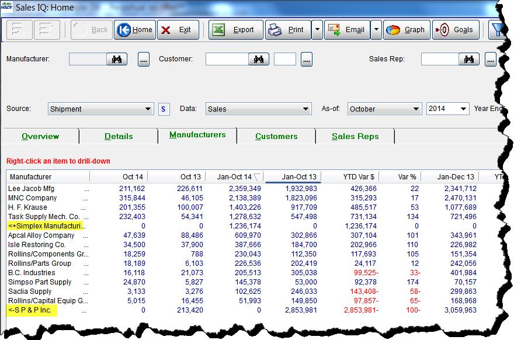Sort by Oct 13 column header
This screenshot has width=514, height=340.
[x=176, y=177]
